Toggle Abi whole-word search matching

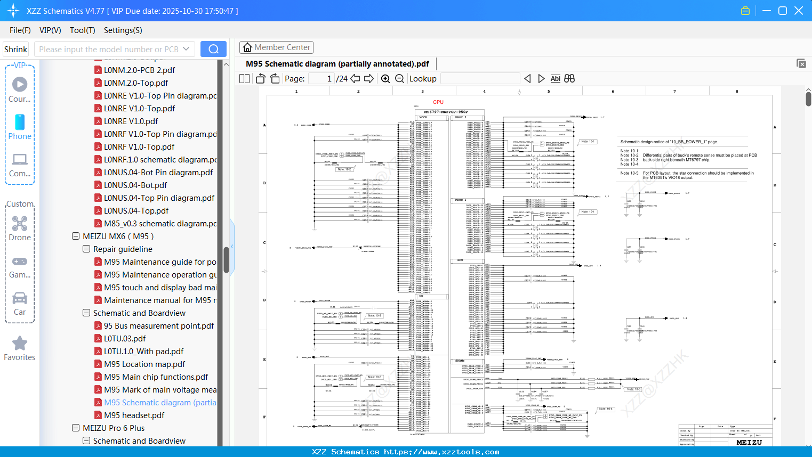point(554,78)
